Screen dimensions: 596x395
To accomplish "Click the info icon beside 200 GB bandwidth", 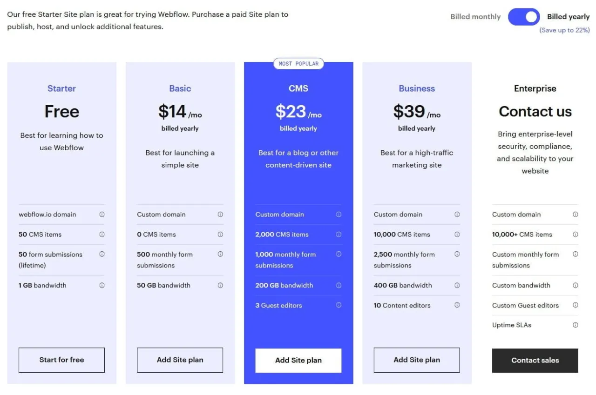I will point(339,285).
